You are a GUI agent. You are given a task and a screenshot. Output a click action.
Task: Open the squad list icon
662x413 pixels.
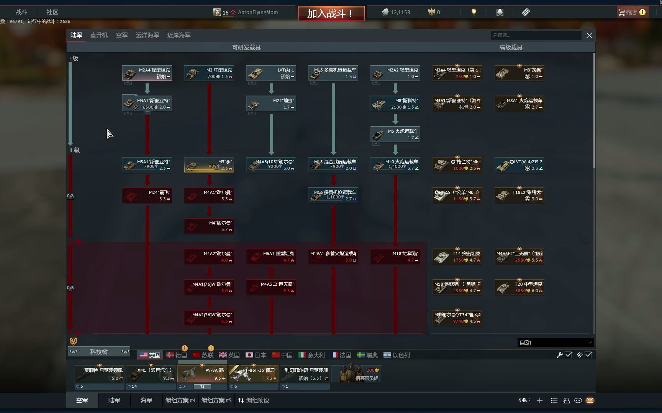(x=554, y=400)
